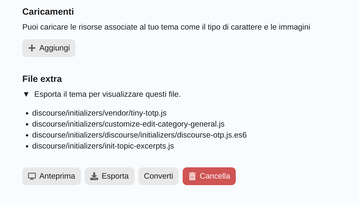The height and width of the screenshot is (205, 359).
Task: Click the bullet before the tiny-totp.js entry
Action: (27, 113)
